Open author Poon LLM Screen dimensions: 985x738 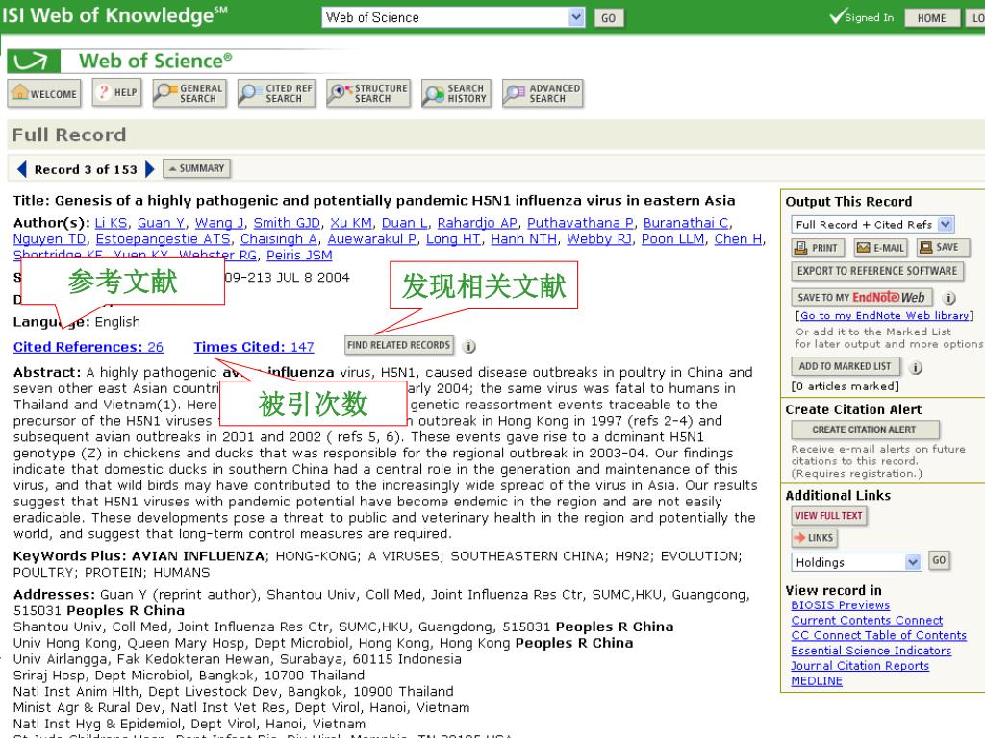[x=672, y=239]
